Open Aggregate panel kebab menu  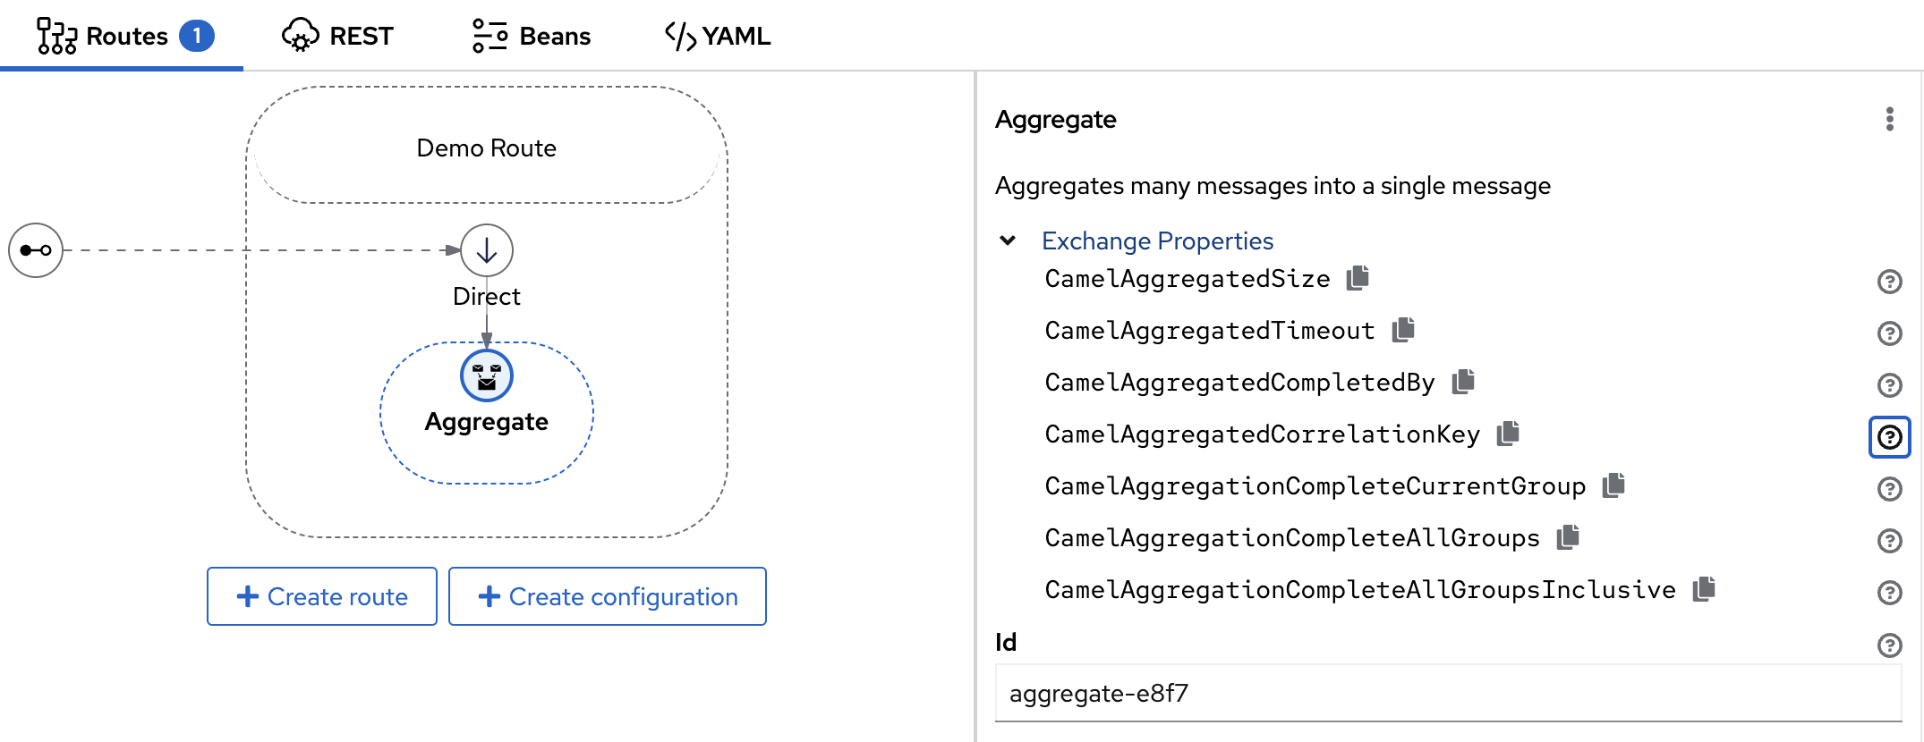coord(1889,119)
